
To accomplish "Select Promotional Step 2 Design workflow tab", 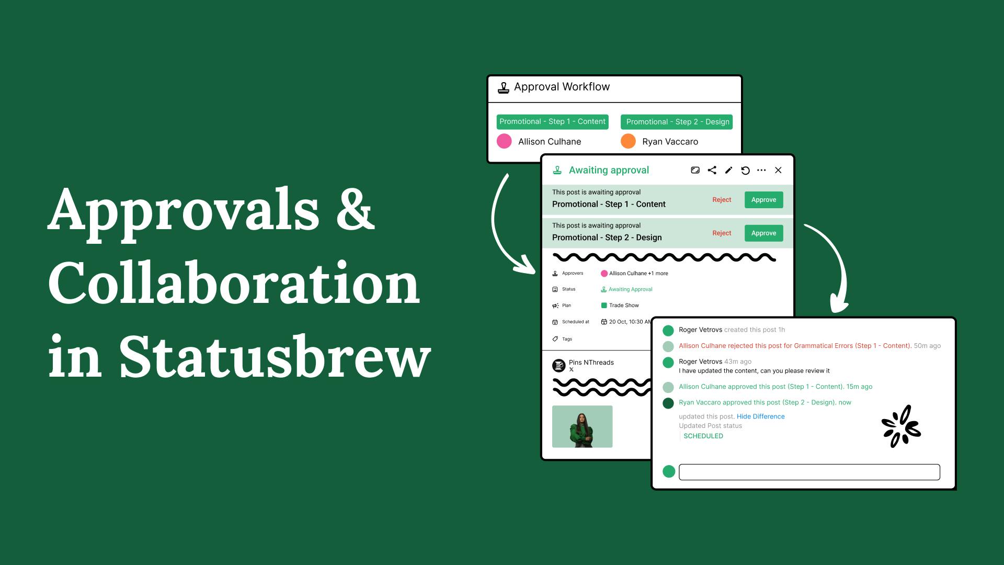I will pos(677,121).
